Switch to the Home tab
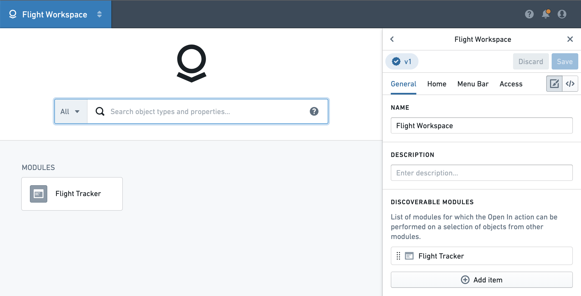The image size is (581, 296). (x=437, y=84)
